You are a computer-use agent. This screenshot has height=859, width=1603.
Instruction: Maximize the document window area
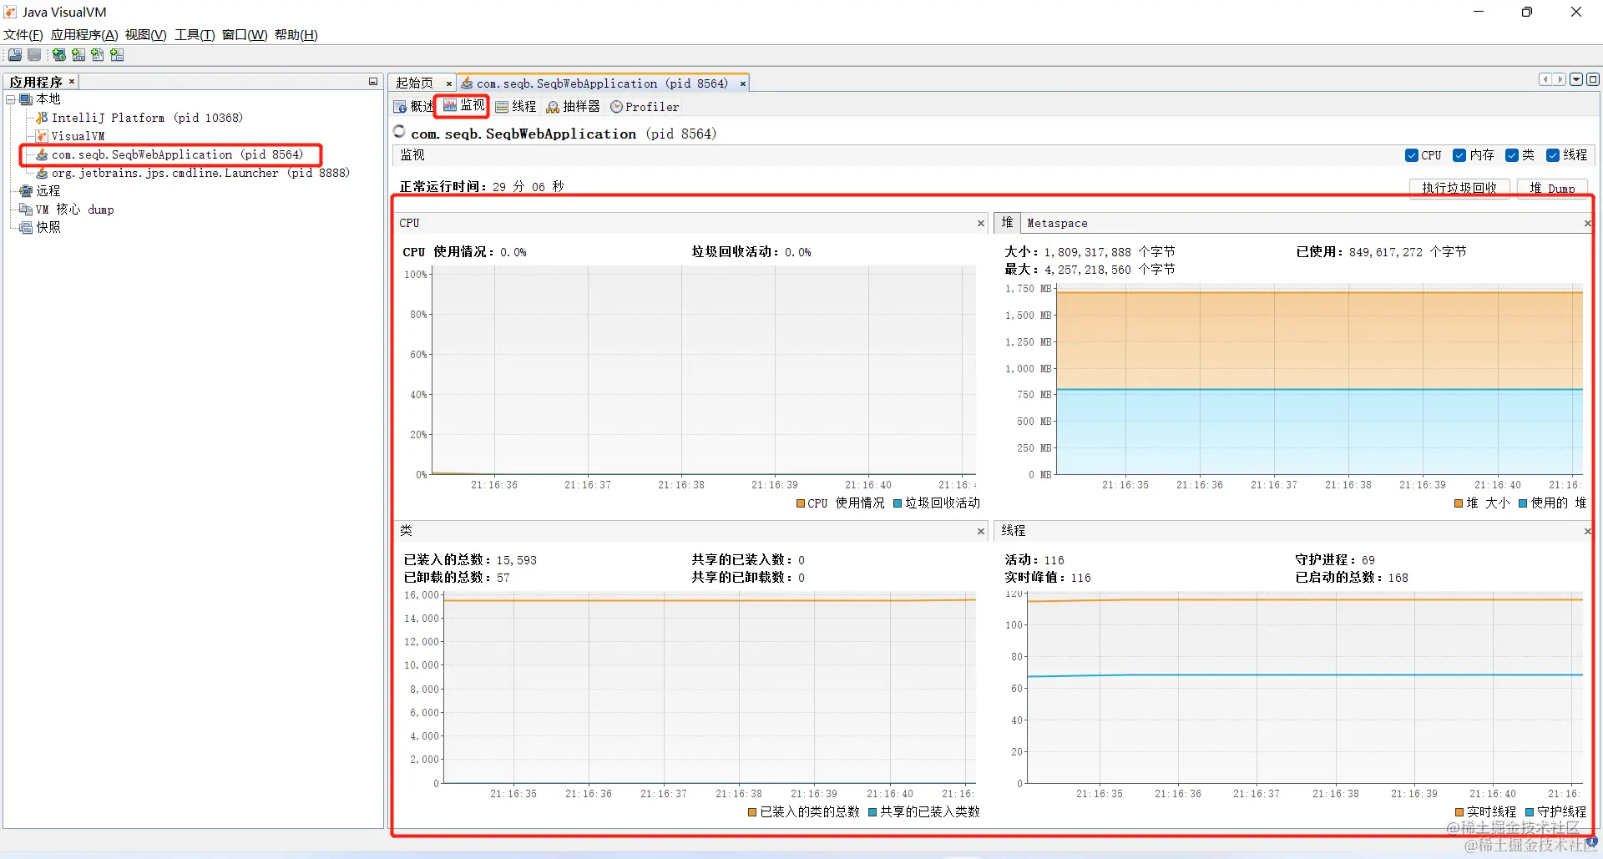[1593, 79]
